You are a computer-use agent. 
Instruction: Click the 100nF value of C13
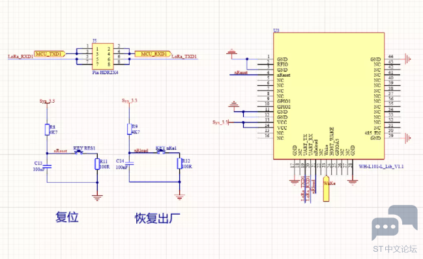[x=39, y=169]
